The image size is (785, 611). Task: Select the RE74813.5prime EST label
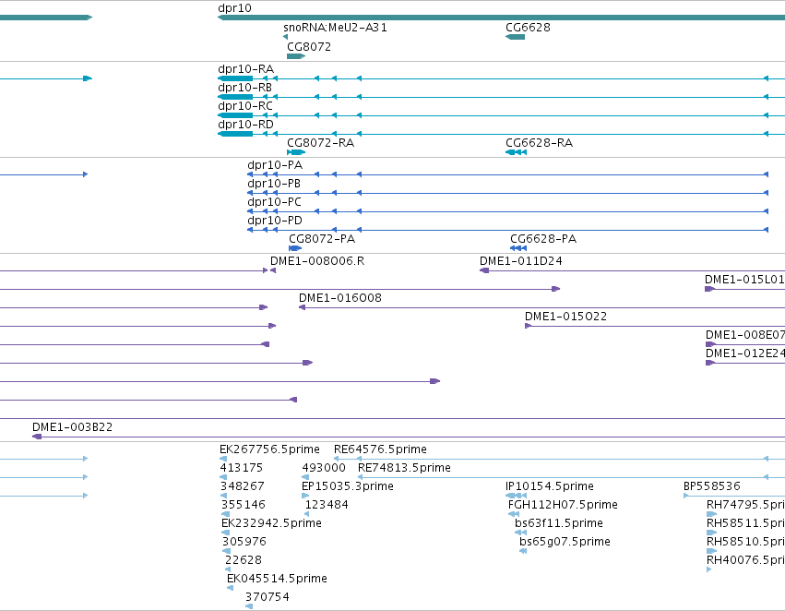coord(404,468)
